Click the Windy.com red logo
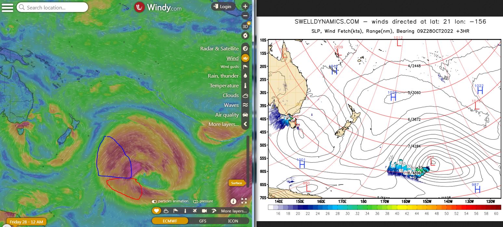The width and height of the screenshot is (503, 227). point(139,7)
